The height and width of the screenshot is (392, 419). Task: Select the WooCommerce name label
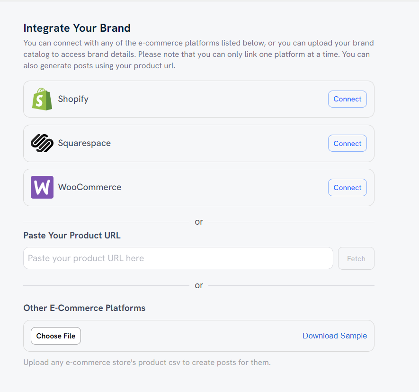click(x=90, y=187)
